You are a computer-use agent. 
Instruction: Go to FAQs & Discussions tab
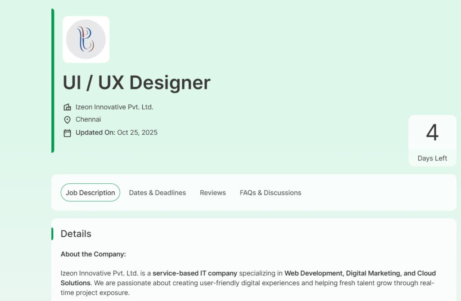(270, 193)
